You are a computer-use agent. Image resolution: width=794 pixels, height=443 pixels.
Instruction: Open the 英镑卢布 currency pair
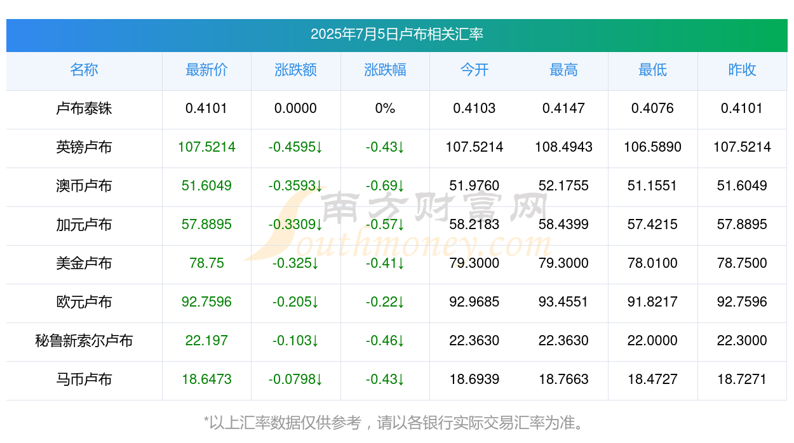pyautogui.click(x=84, y=147)
